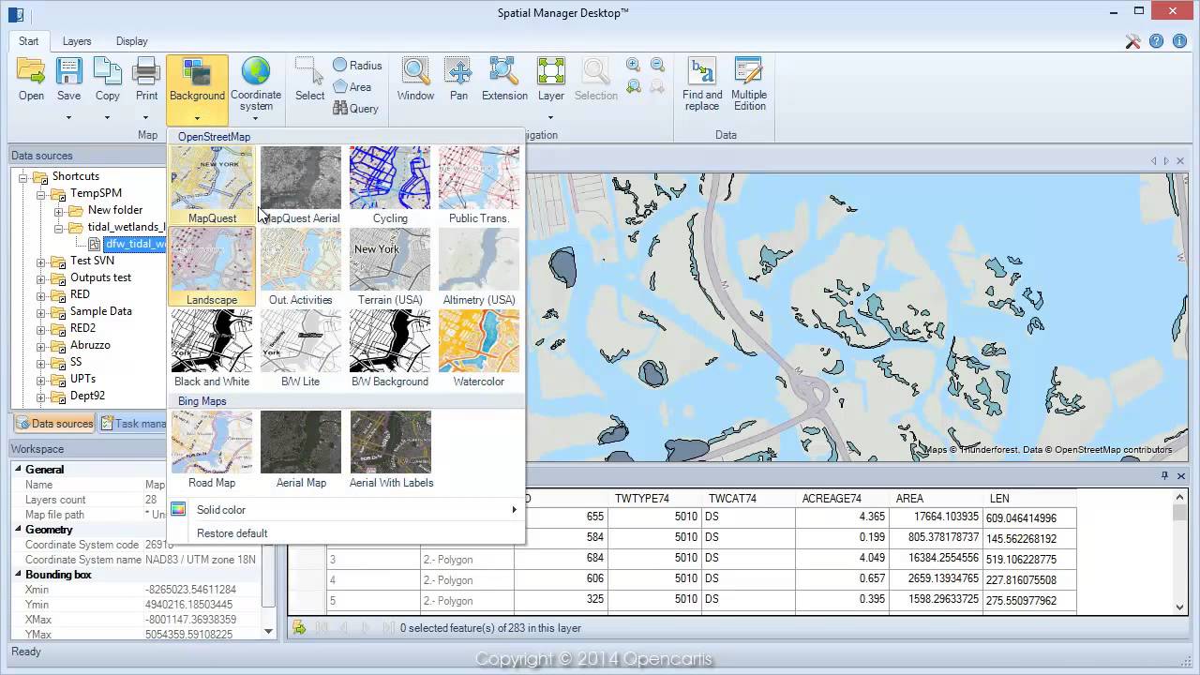
Task: Select Bing Aerial Map background
Action: coord(301,450)
